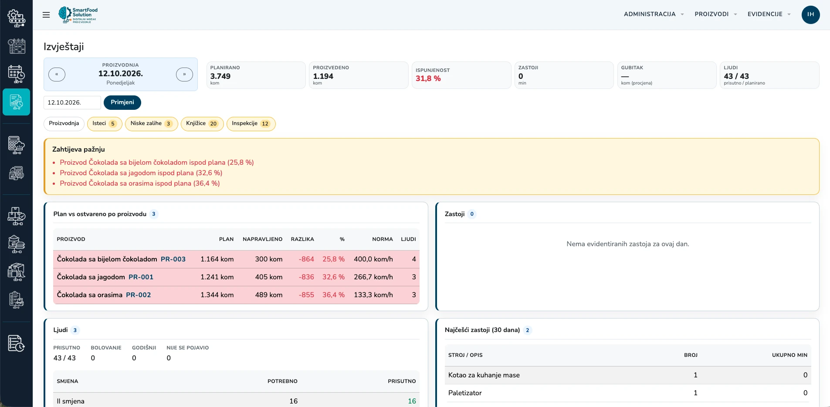Click the ZASTOJI 0 min card
Screen dimensions: 830x407
click(x=564, y=75)
